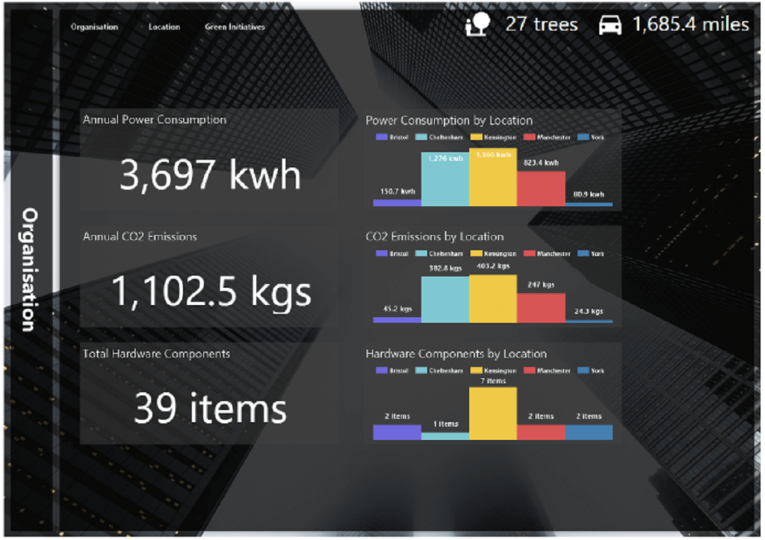The width and height of the screenshot is (765, 540).
Task: Click the yellow 7 items hardware bar
Action: click(x=493, y=413)
